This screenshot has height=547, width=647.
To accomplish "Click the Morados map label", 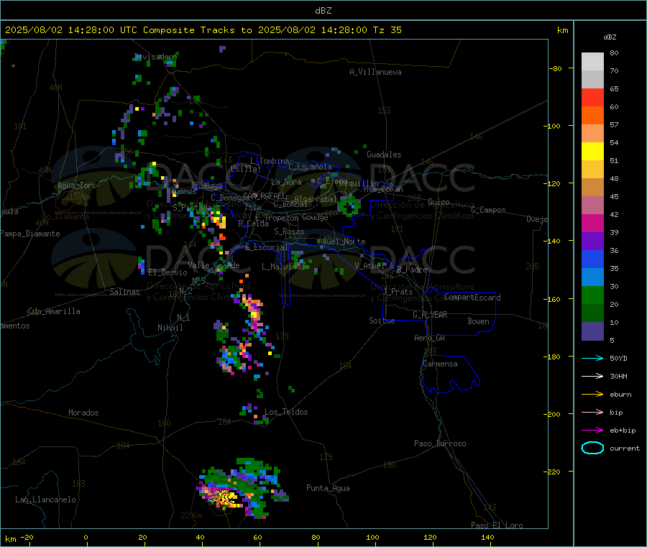I will 83,413.
